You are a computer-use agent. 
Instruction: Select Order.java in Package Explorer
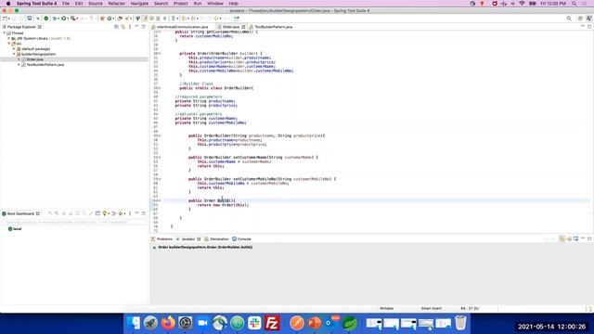point(35,59)
